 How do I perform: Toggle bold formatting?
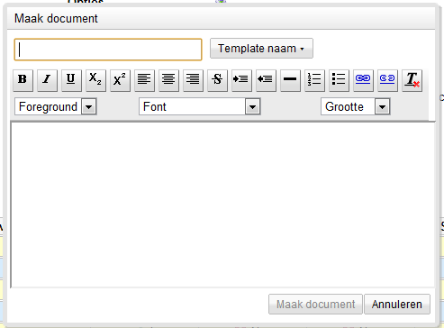23,80
